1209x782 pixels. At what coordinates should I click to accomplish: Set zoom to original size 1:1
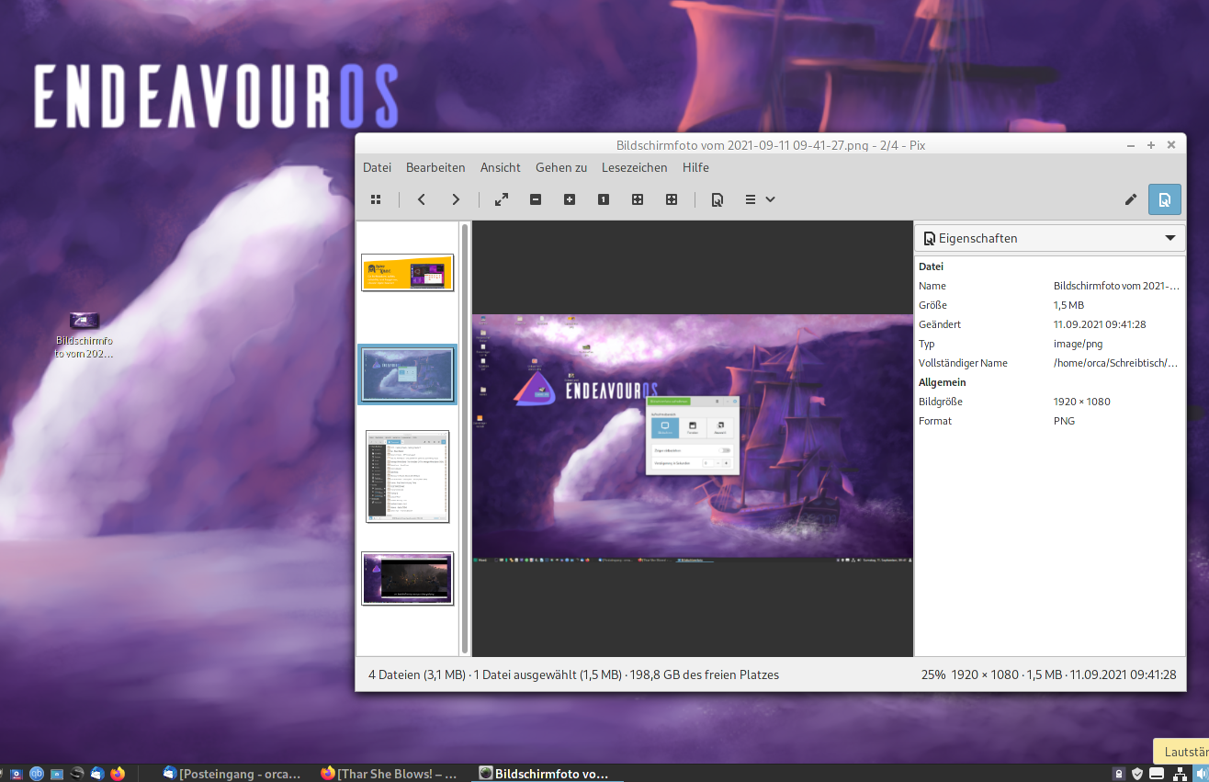pyautogui.click(x=604, y=199)
